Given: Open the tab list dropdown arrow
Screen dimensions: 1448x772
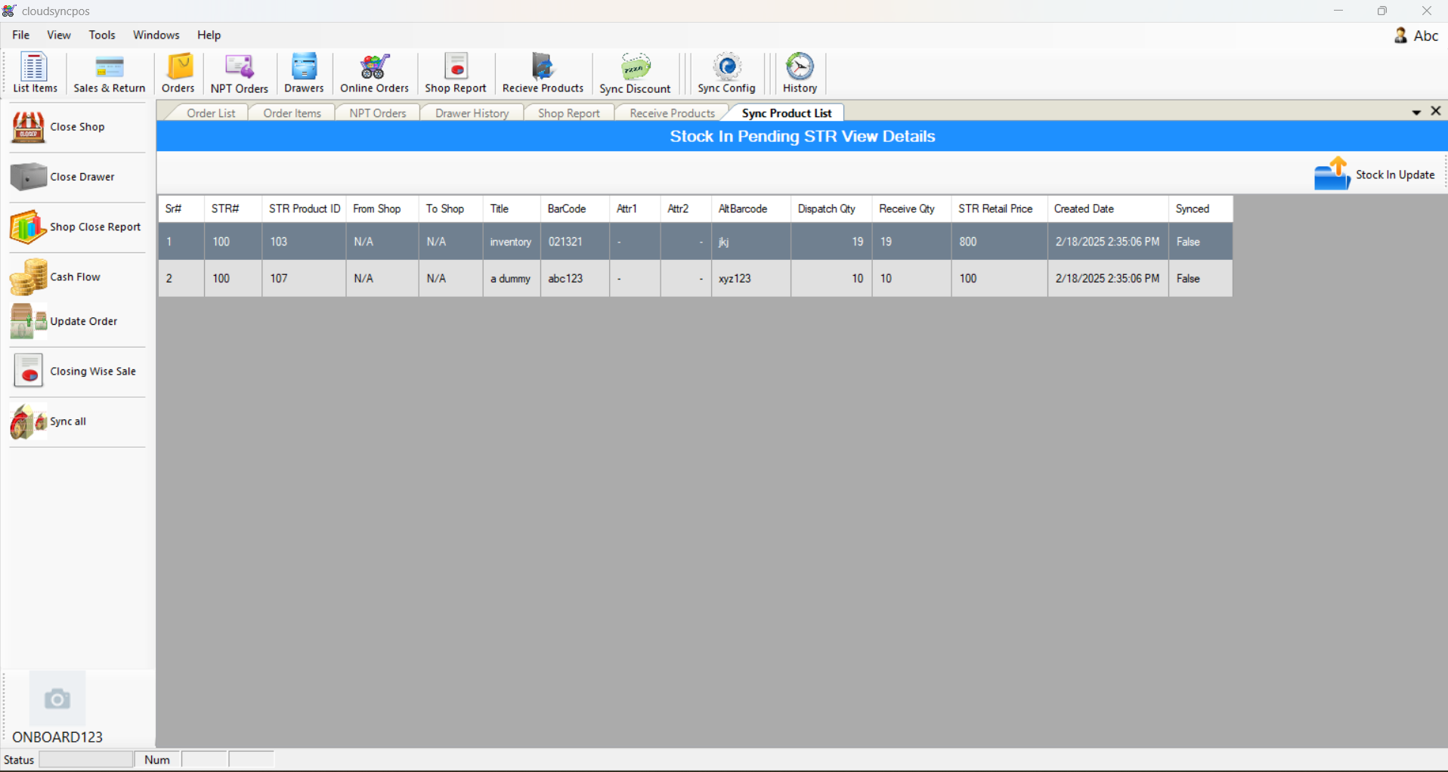Looking at the screenshot, I should click(x=1416, y=113).
